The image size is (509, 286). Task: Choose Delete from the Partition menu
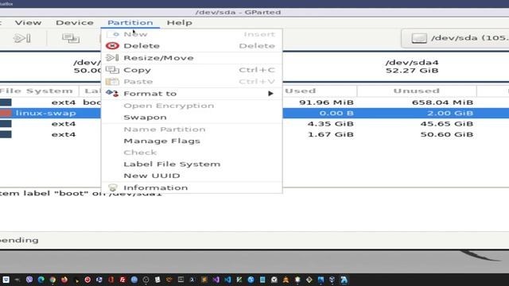point(192,46)
